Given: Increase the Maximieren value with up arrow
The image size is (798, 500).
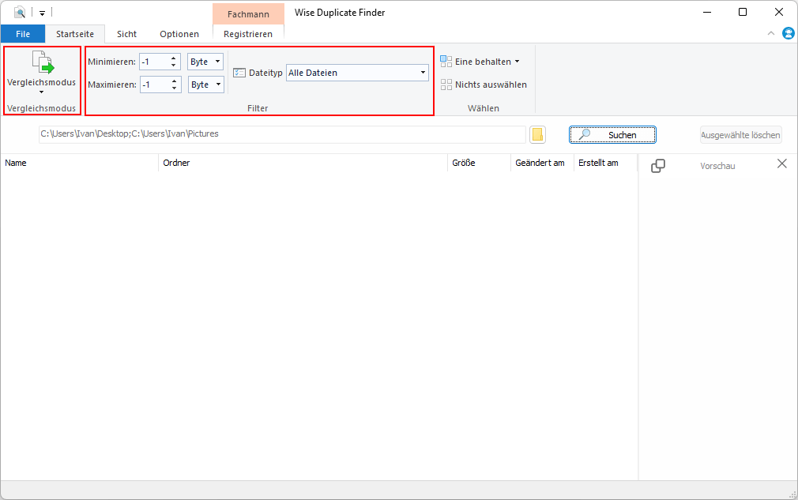Looking at the screenshot, I should point(174,81).
